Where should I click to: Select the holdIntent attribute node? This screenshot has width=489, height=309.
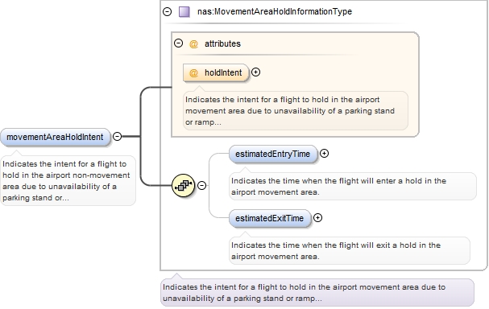216,73
